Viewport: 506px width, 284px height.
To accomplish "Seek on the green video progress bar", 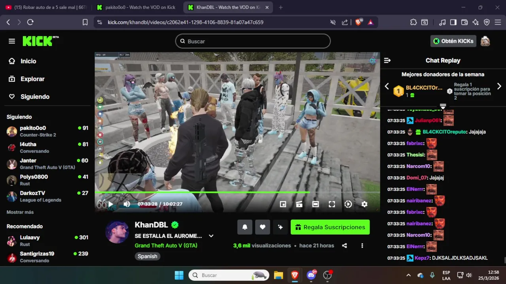I will click(x=237, y=192).
